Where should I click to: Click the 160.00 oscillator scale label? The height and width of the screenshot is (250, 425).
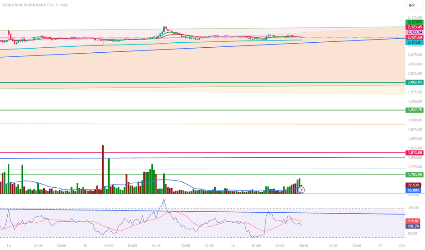pos(413,208)
